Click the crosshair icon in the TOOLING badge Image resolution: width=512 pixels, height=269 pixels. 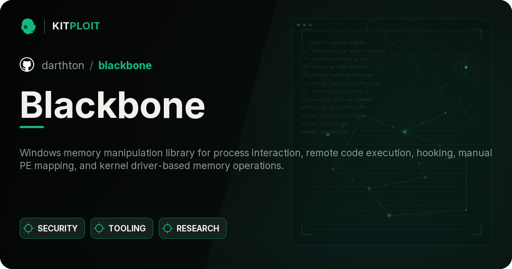[x=99, y=228]
